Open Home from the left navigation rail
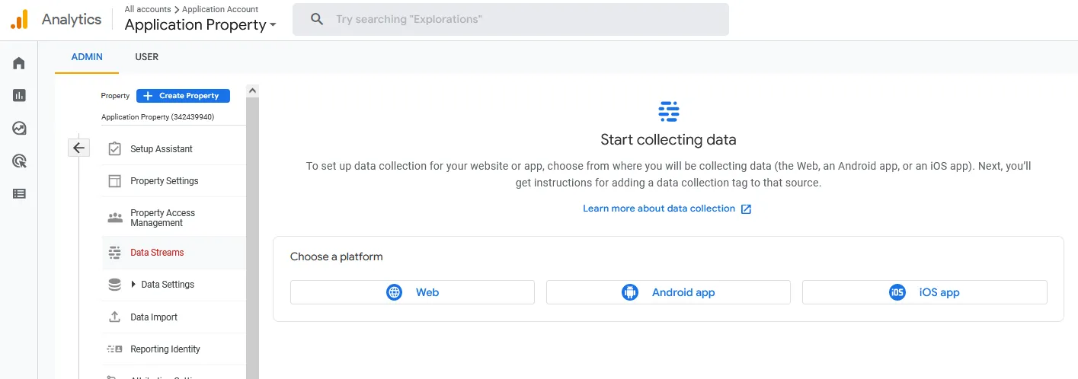 point(19,62)
